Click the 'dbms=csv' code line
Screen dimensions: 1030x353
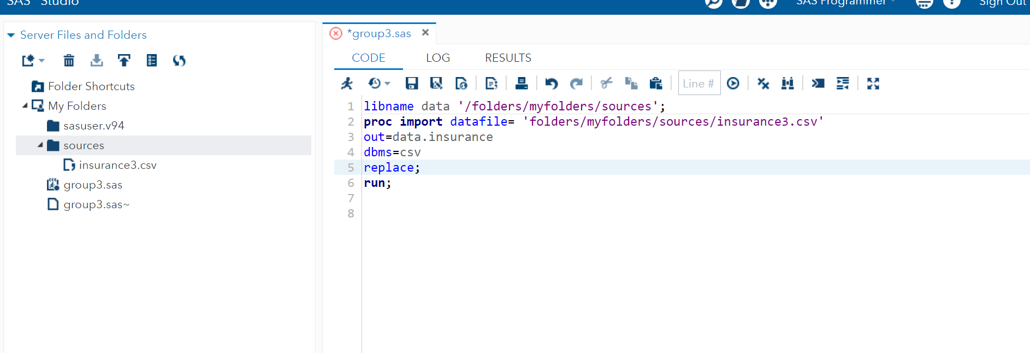(392, 152)
